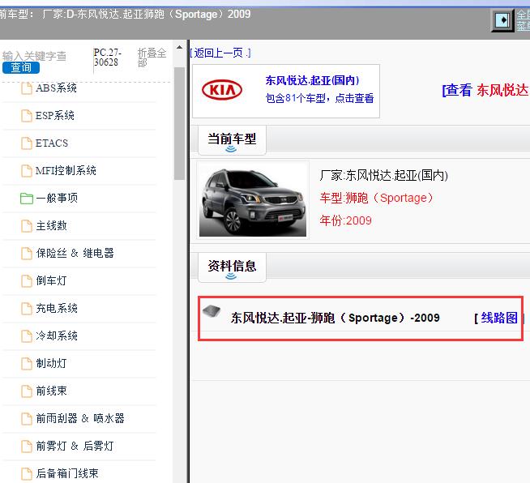Click the blue 查询 search button
Image resolution: width=530 pixels, height=483 pixels.
[21, 67]
